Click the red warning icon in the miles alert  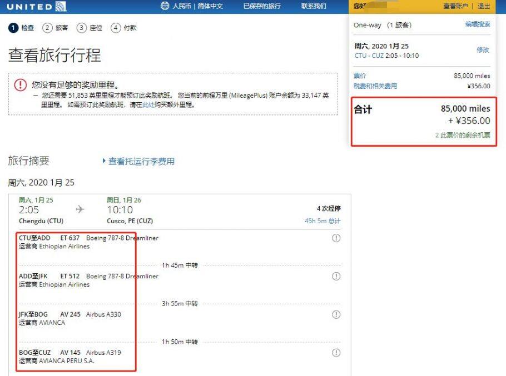(x=21, y=85)
